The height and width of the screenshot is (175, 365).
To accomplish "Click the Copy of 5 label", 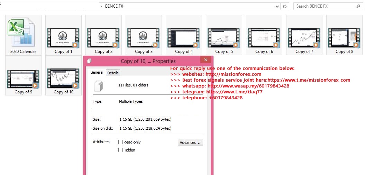I will click(224, 52).
